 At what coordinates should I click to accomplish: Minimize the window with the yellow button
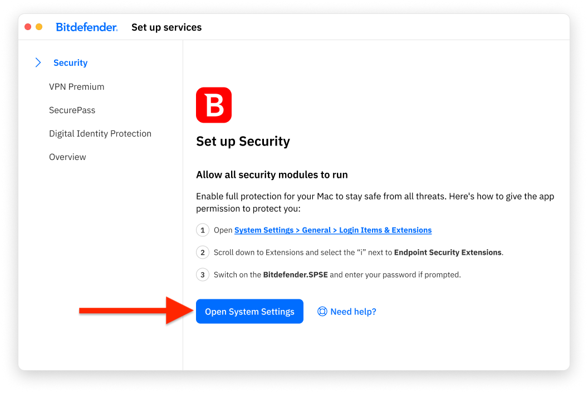click(39, 27)
